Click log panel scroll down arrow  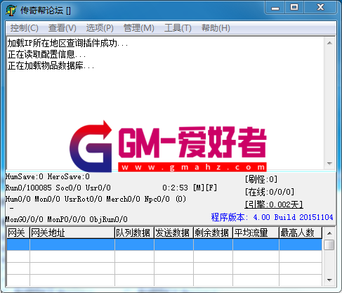pyautogui.click(x=329, y=163)
